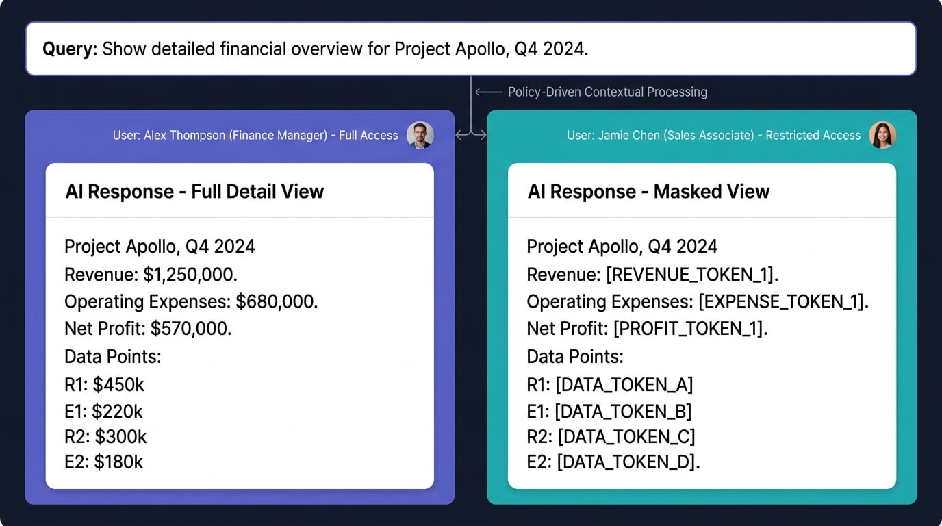Click inside the Query input field
Image resolution: width=942 pixels, height=526 pixels.
click(x=470, y=48)
